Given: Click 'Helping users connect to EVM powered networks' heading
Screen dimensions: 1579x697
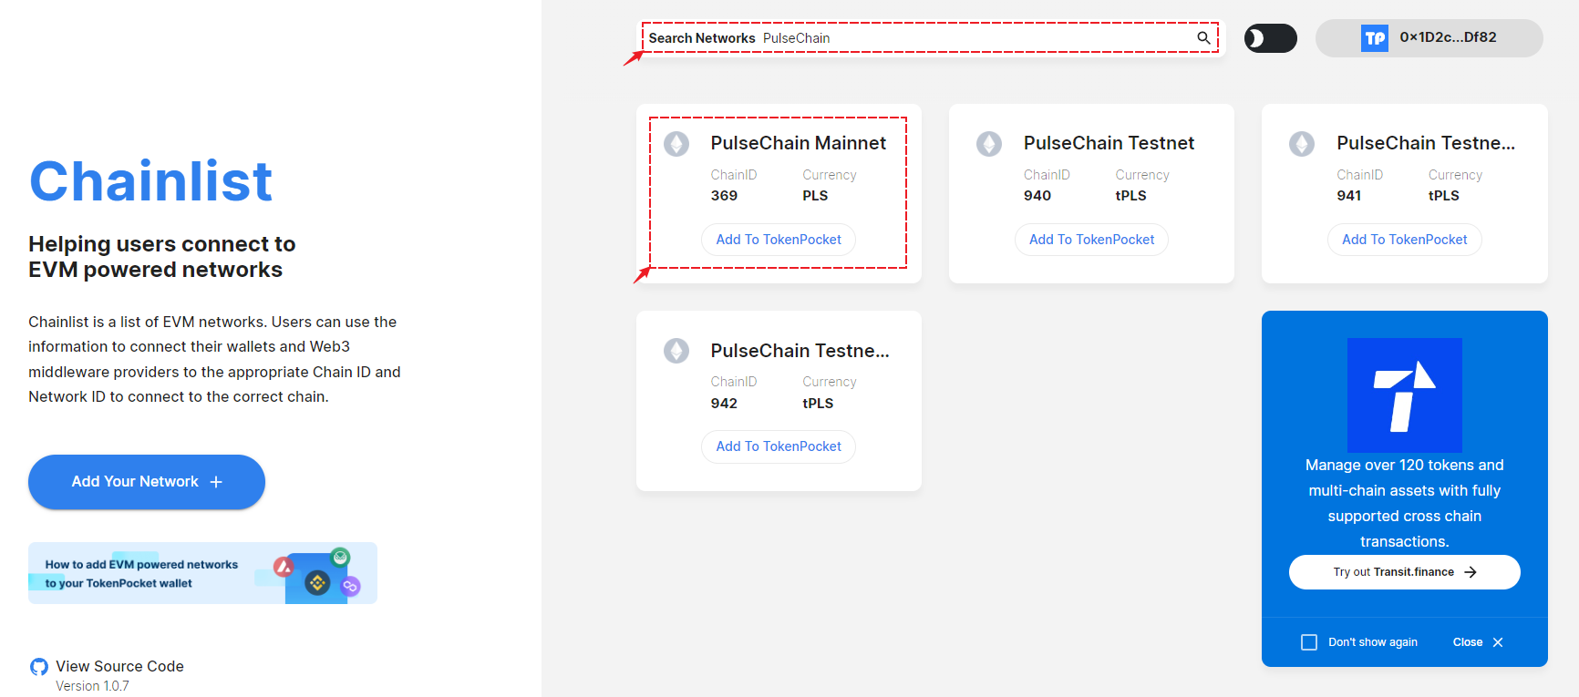Looking at the screenshot, I should [x=162, y=257].
